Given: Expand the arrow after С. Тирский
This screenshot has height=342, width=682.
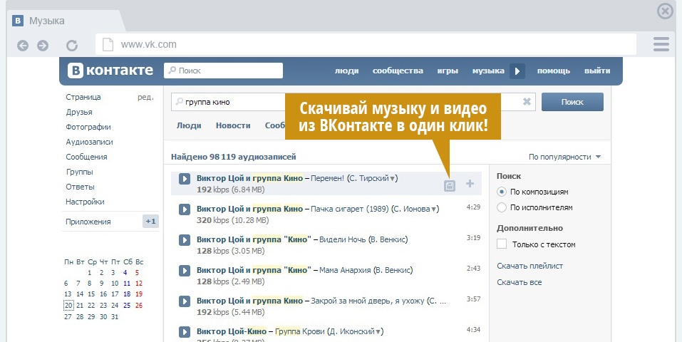Looking at the screenshot, I should tap(393, 179).
